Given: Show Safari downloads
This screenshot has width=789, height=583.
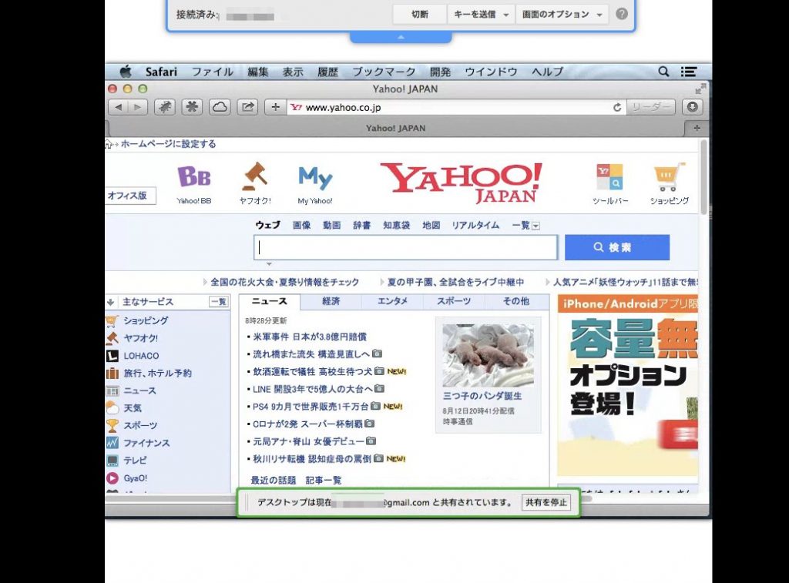Looking at the screenshot, I should point(693,107).
